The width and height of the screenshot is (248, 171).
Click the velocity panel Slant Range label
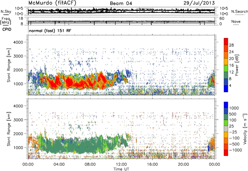(x=9, y=129)
